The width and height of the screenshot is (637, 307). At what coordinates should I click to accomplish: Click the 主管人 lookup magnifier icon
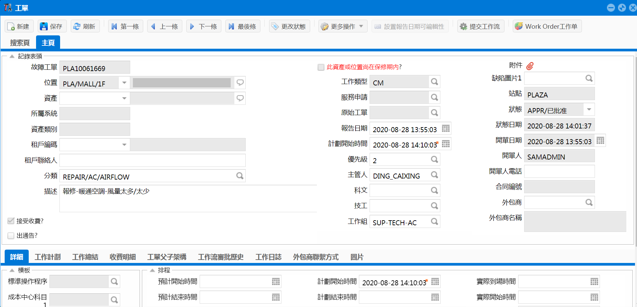(x=434, y=175)
